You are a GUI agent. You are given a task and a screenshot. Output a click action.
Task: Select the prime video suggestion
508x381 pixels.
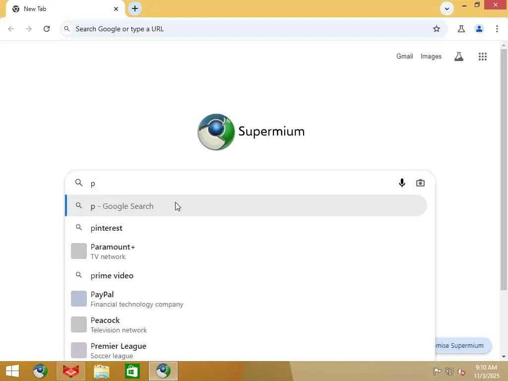tap(246, 275)
